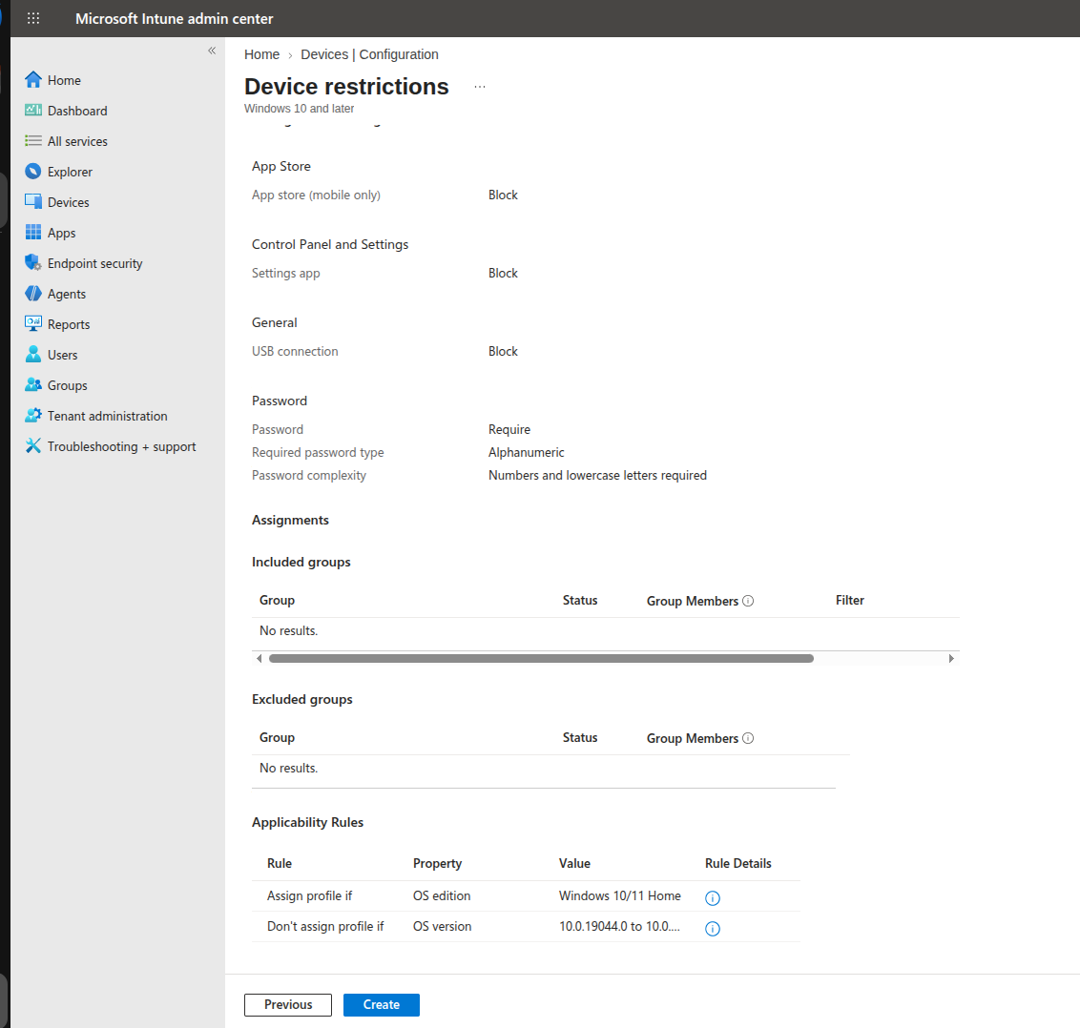The image size is (1080, 1028).
Task: Click the Create button
Action: 381,1004
